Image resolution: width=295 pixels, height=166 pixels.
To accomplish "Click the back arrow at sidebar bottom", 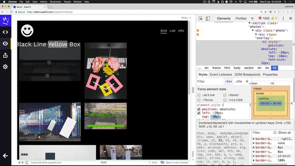I will point(5,156).
